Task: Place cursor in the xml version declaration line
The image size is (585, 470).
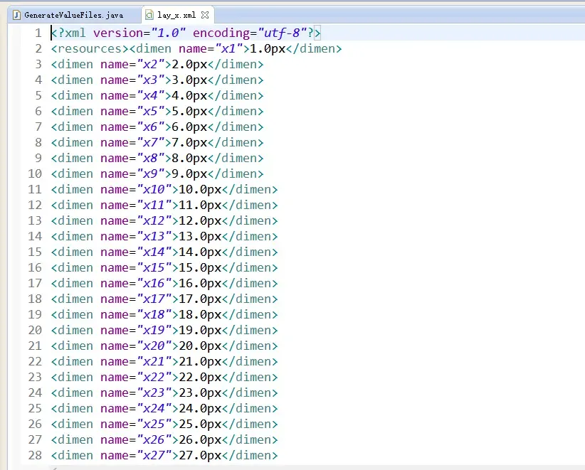Action: click(x=186, y=33)
